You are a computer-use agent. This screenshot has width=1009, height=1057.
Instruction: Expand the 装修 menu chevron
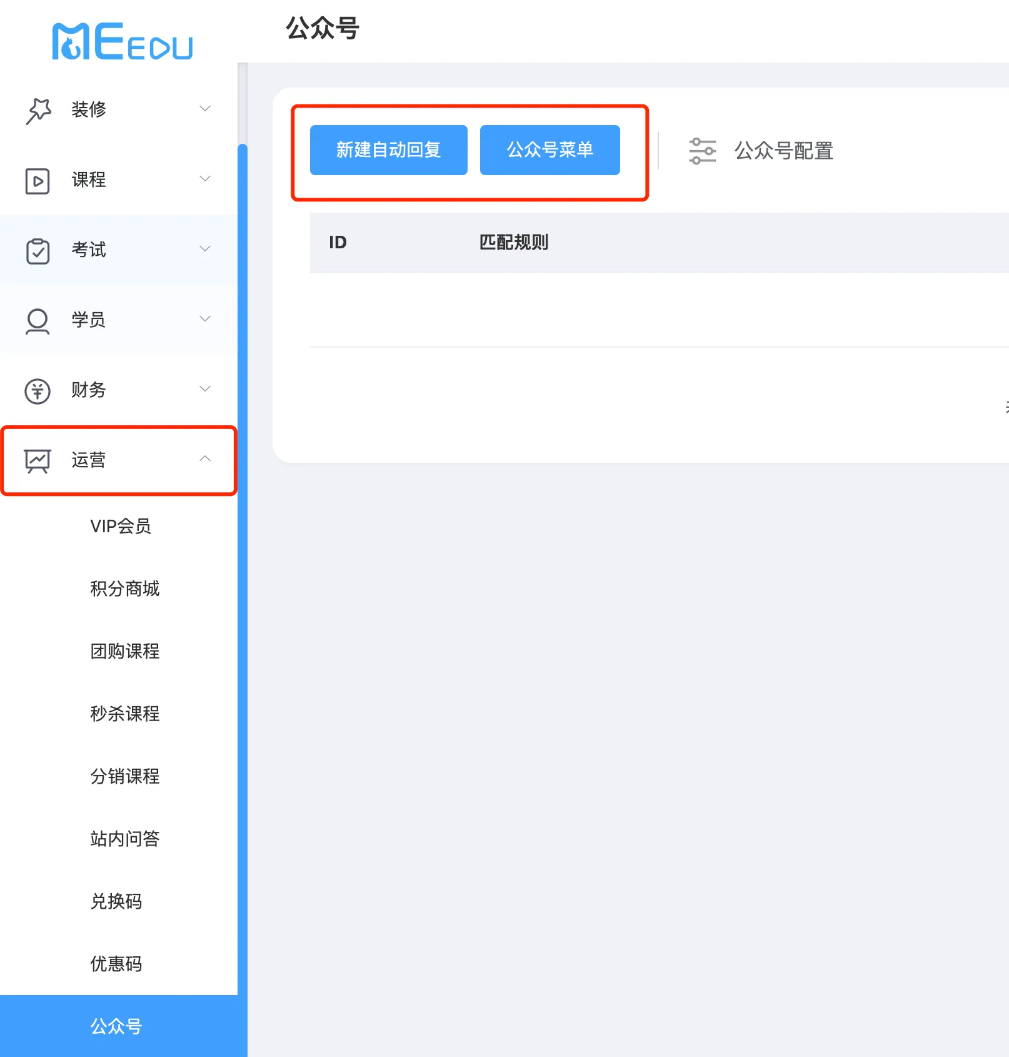tap(205, 109)
